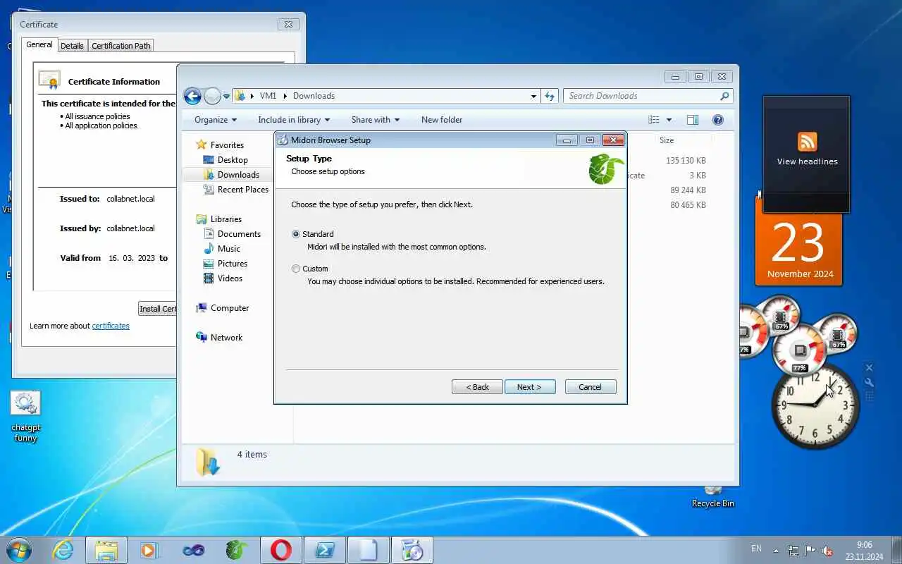Click Install Certificate button

point(157,309)
